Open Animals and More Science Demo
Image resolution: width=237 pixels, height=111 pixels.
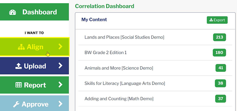click(x=119, y=68)
